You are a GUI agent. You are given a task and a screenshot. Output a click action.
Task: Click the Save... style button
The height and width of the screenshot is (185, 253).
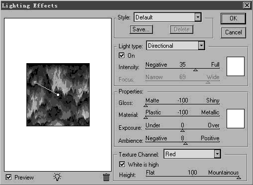(x=141, y=29)
